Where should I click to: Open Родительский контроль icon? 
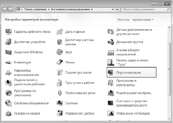(x=111, y=93)
